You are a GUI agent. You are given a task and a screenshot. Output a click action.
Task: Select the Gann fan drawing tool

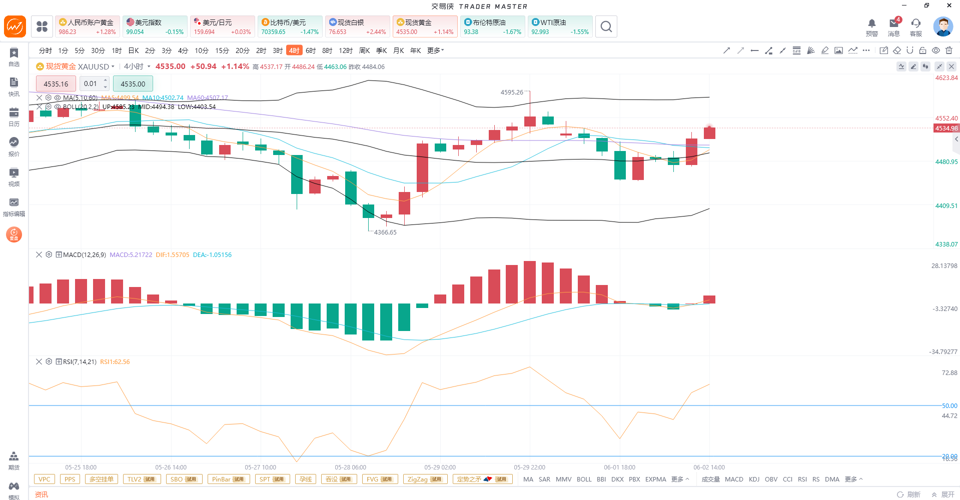pyautogui.click(x=811, y=50)
